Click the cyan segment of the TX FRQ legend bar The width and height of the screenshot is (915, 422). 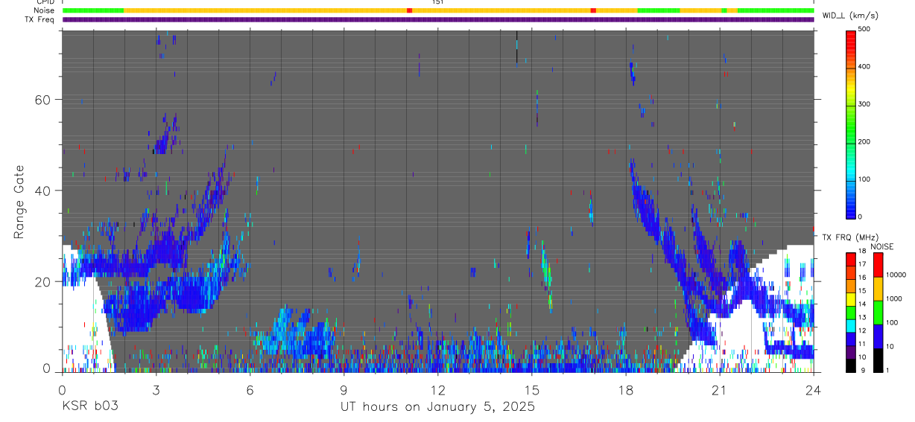(850, 326)
